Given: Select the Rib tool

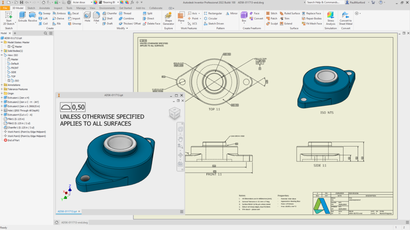Looking at the screenshot, I should pos(57,24).
